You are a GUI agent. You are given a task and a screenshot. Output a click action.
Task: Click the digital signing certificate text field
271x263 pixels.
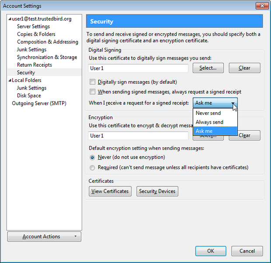pyautogui.click(x=138, y=68)
